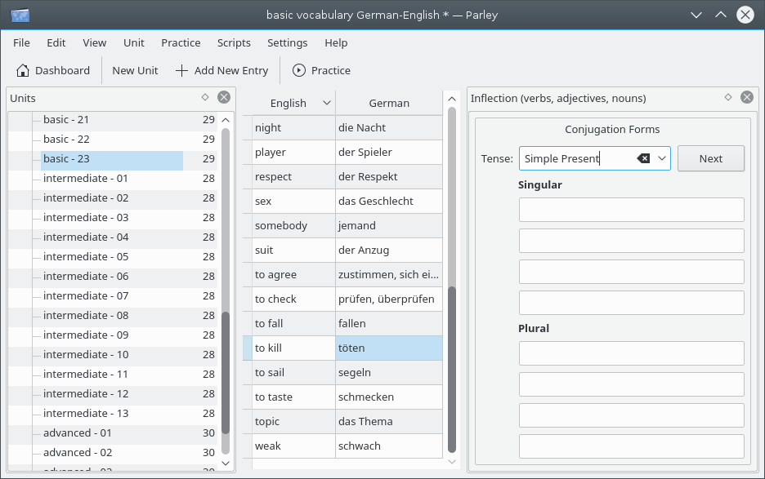
Task: Click the Add New Entry plus icon
Action: [x=181, y=70]
